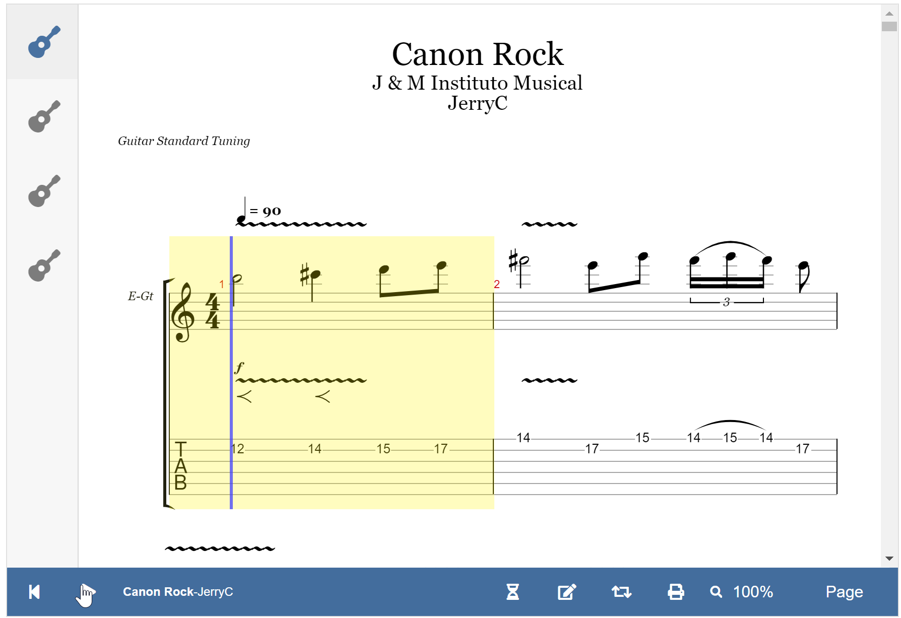Toggle the metronome edit-pencil icon
This screenshot has height=618, width=901.
point(567,592)
